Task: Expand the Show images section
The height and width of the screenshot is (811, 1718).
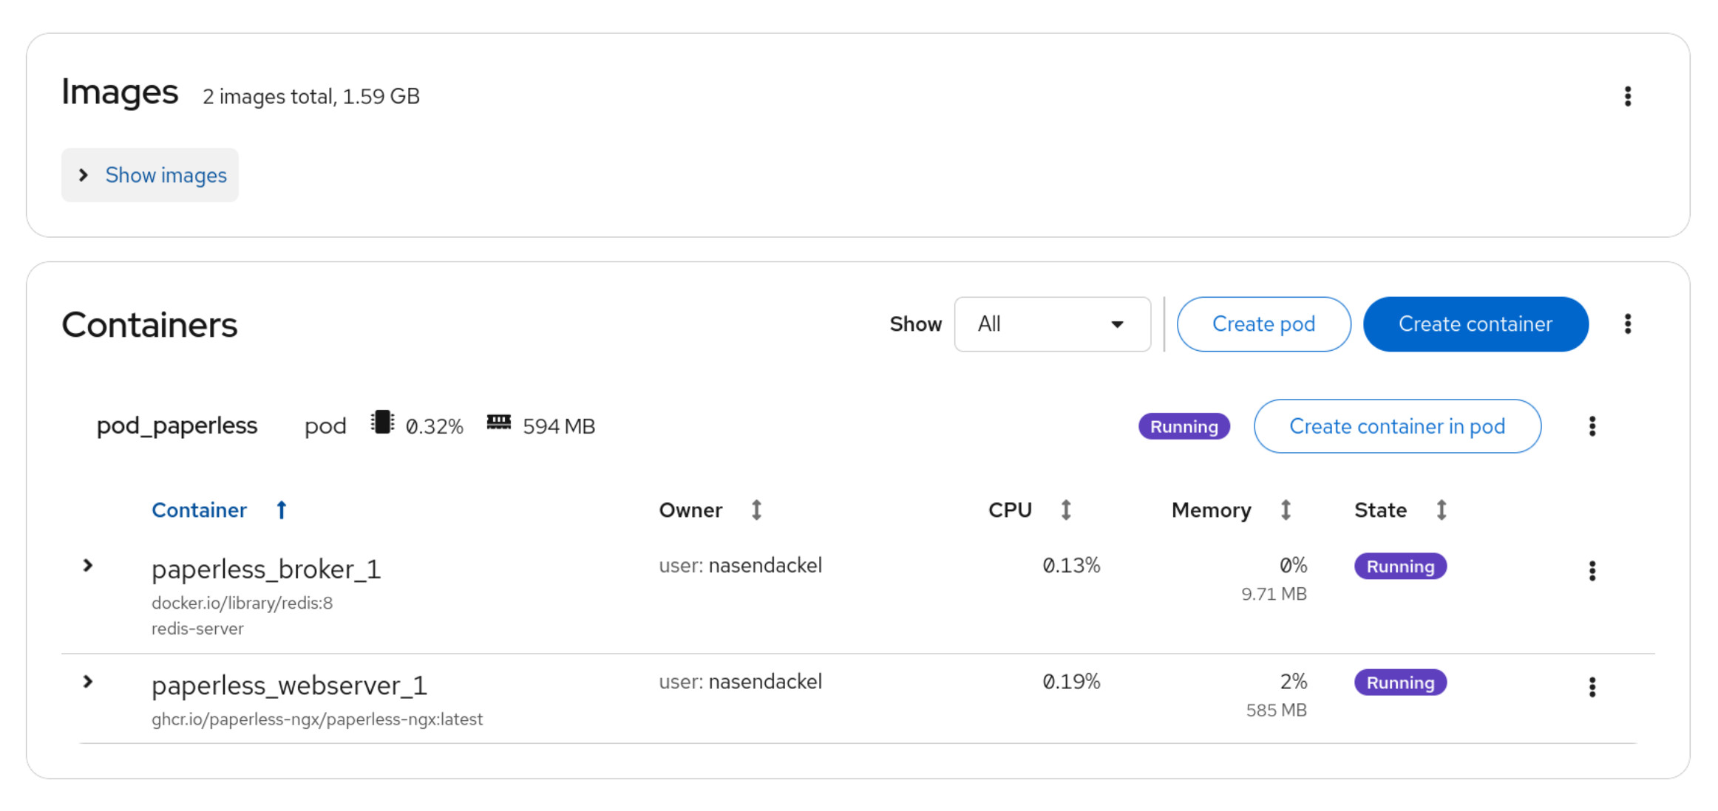Action: point(150,175)
